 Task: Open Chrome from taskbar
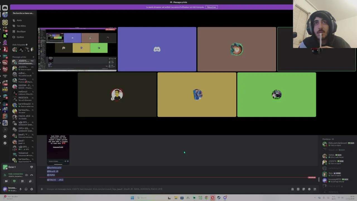(x=206, y=198)
